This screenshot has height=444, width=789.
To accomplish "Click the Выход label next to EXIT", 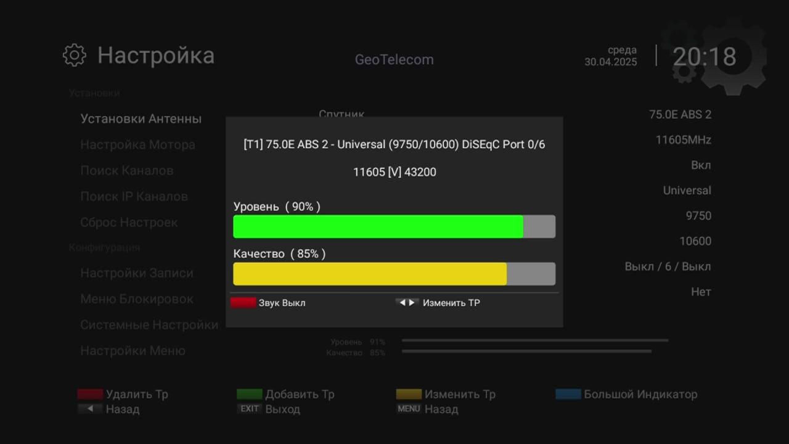I will pos(282,409).
